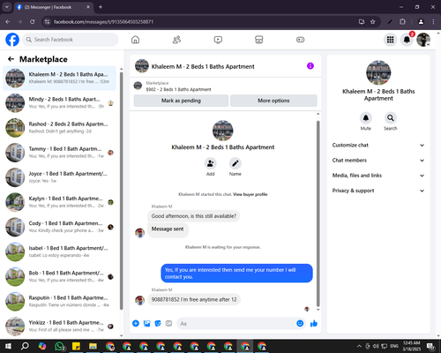Open the Kaylyn 1 Bed 1 Bath conversation
This screenshot has height=353, width=441.
[x=59, y=202]
